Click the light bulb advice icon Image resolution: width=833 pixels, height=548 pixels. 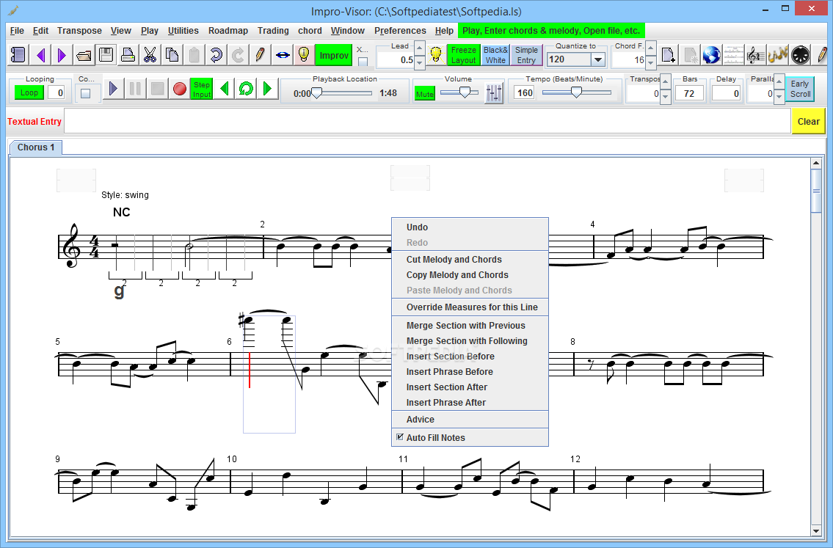[x=304, y=55]
